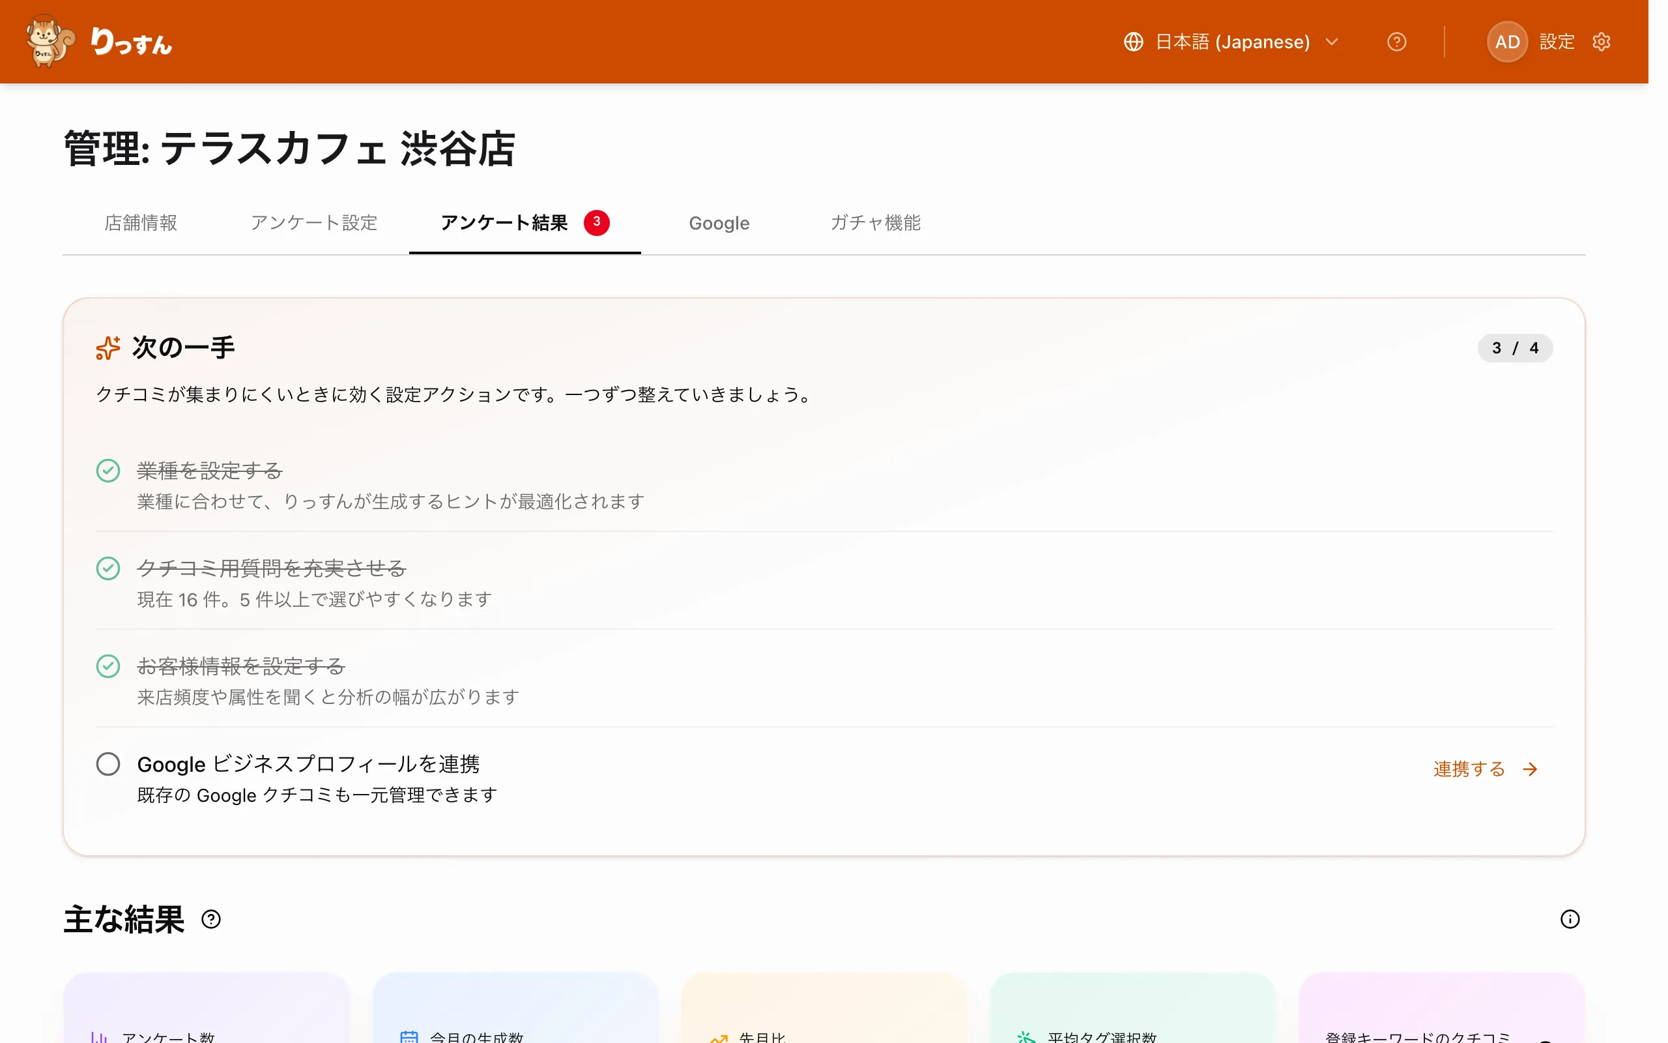Click the globe language icon
Screen dimensions: 1668x1043
tap(1133, 42)
